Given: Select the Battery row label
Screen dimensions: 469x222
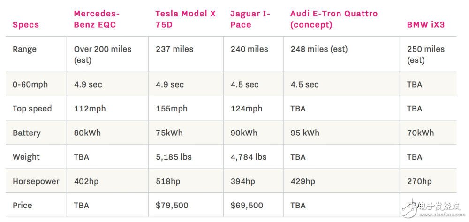Looking at the screenshot, I should [27, 133].
